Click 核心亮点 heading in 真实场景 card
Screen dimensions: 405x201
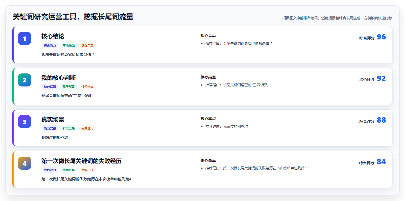click(x=208, y=119)
